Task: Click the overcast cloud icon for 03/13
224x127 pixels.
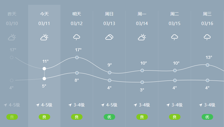Action: point(109,37)
